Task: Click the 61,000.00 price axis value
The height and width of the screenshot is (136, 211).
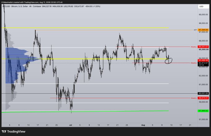Action: [203, 84]
